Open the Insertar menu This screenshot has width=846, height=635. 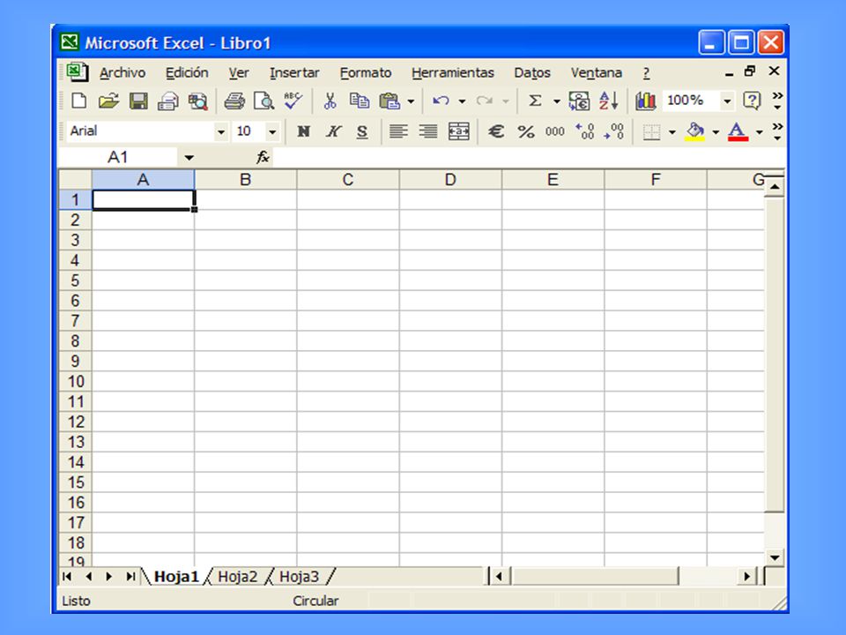[x=294, y=73]
